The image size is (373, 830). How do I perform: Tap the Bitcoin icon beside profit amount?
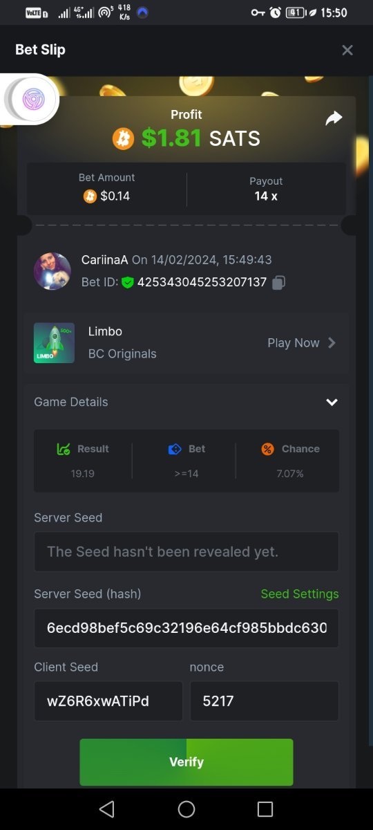123,139
